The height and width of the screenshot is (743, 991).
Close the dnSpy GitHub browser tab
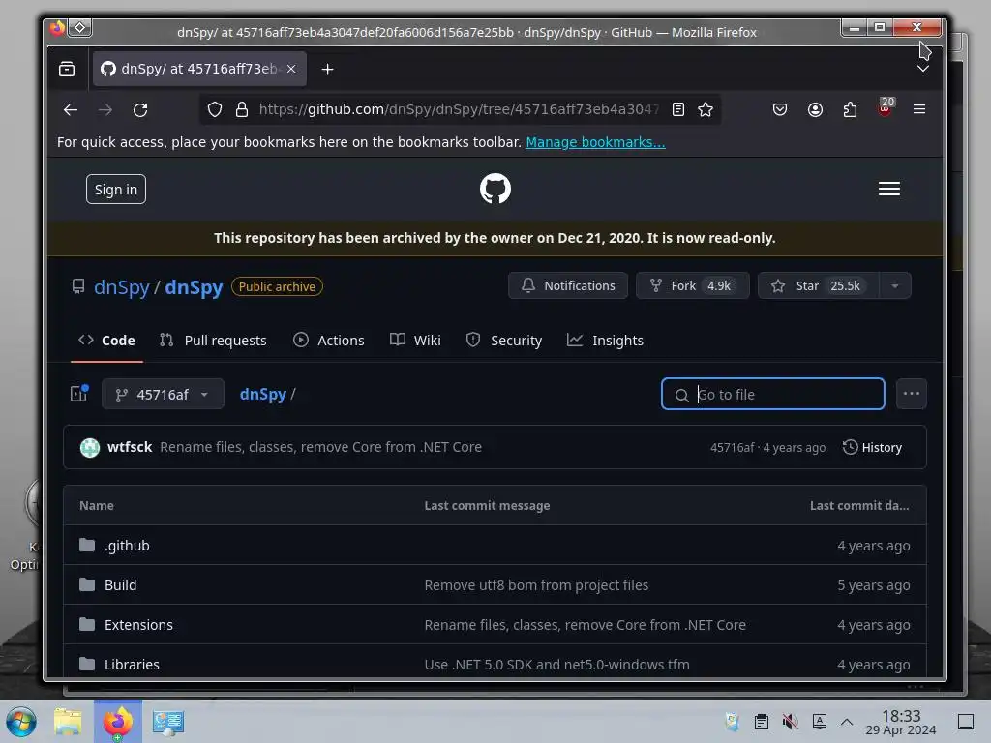291,69
